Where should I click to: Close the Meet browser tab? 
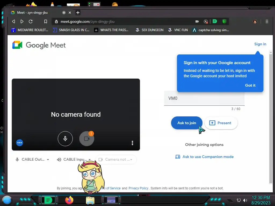click(70, 13)
